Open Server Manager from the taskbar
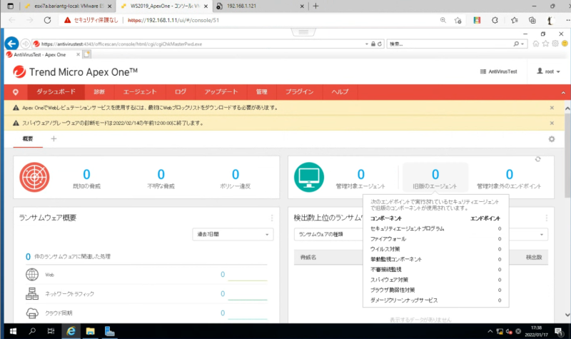Viewport: 571px width, 339px height. 110,331
